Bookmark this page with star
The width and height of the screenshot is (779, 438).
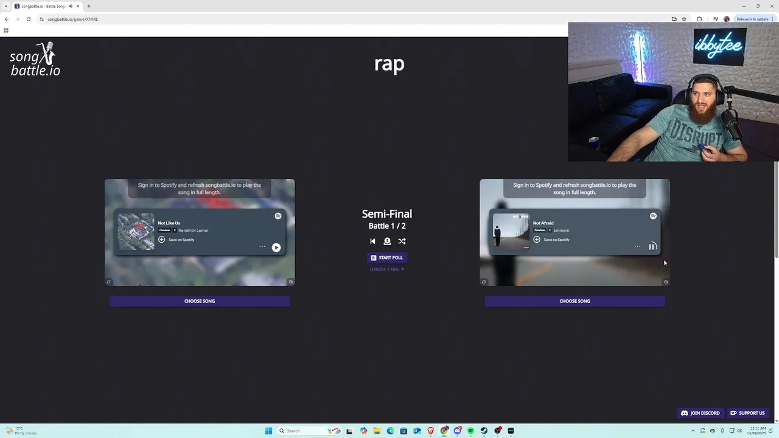click(684, 19)
